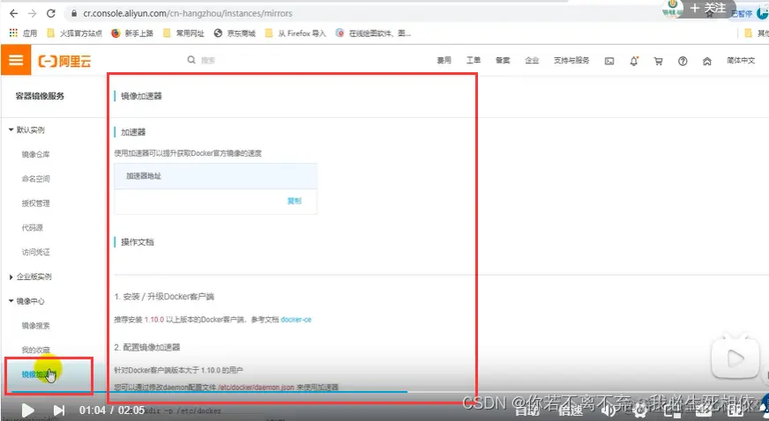Open the 简体中文 language dropdown
This screenshot has height=421, width=769.
coord(741,60)
